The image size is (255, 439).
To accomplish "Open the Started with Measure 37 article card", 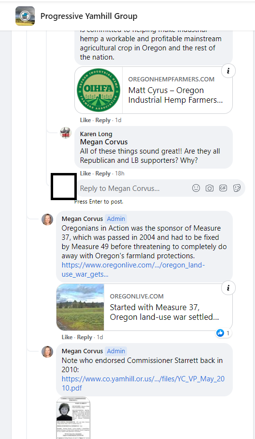I will (144, 307).
